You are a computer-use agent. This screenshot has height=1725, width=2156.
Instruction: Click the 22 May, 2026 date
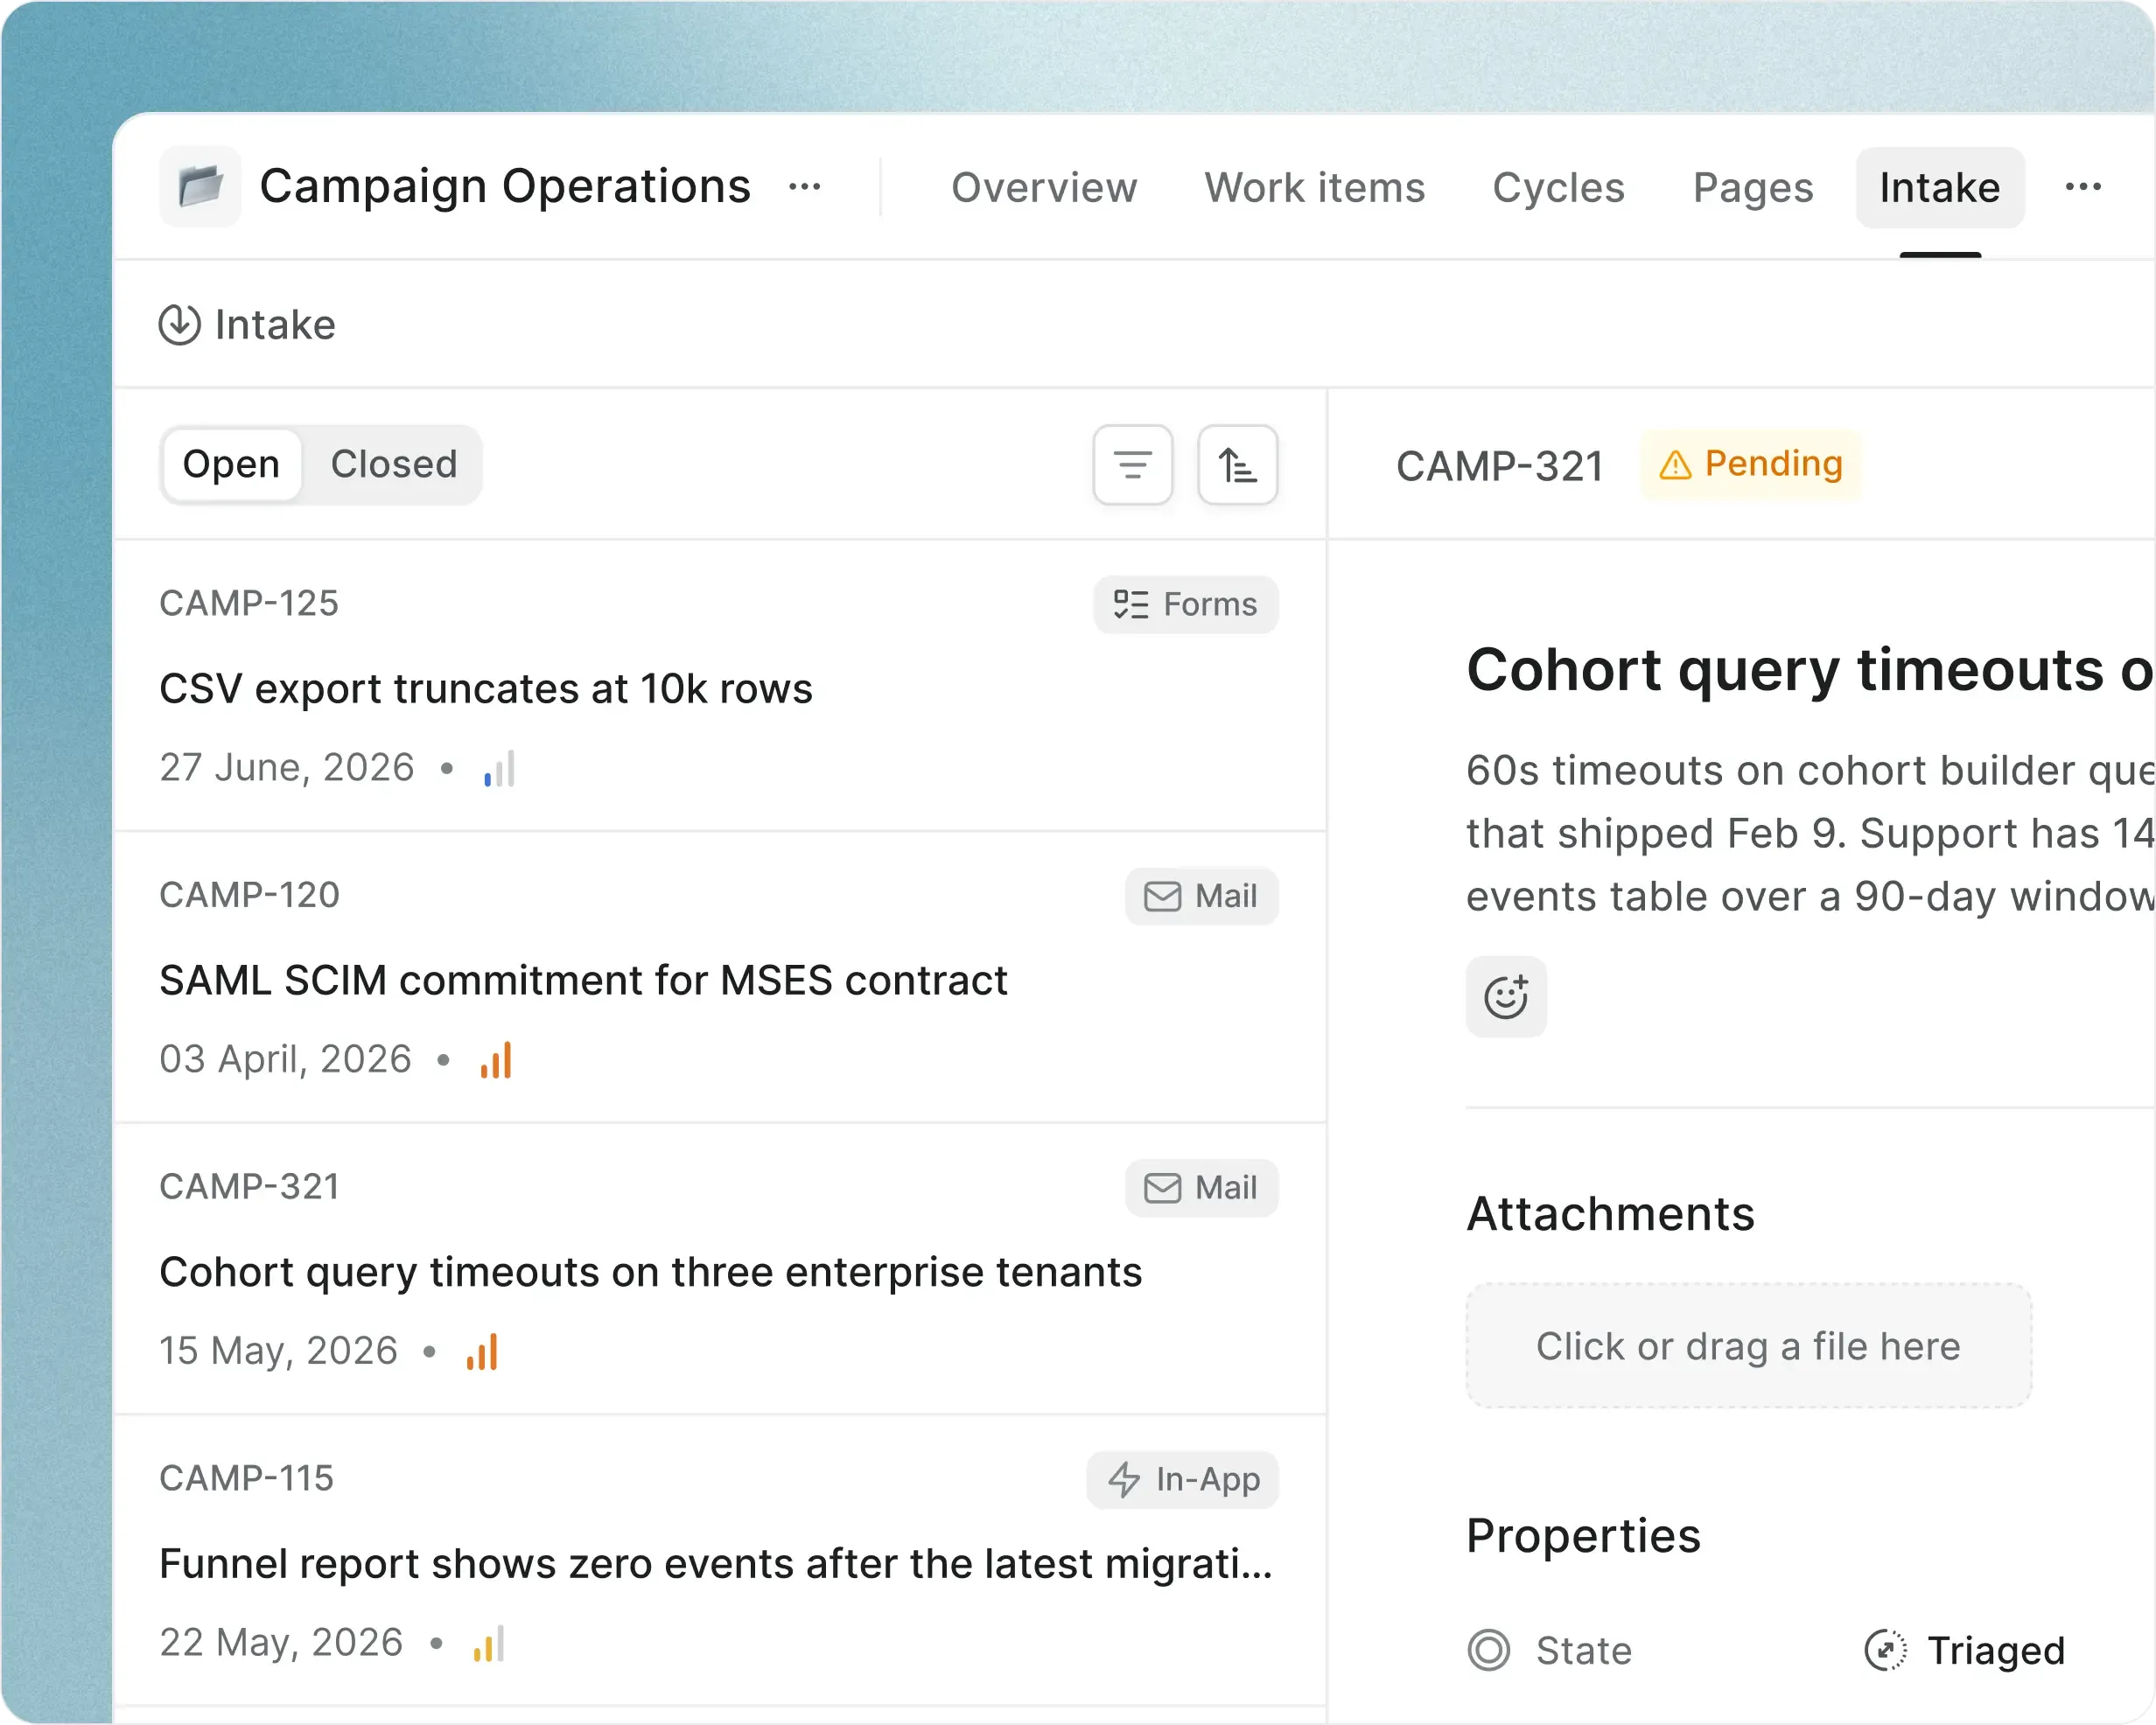coord(282,1643)
